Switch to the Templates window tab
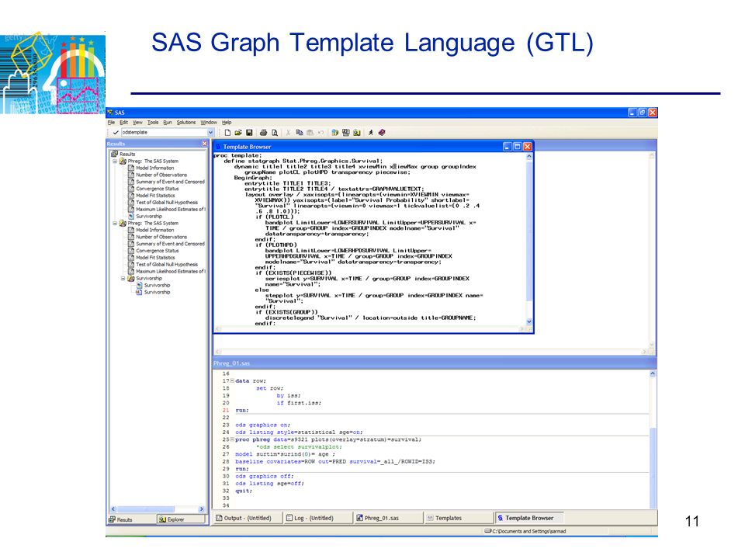 pyautogui.click(x=459, y=518)
